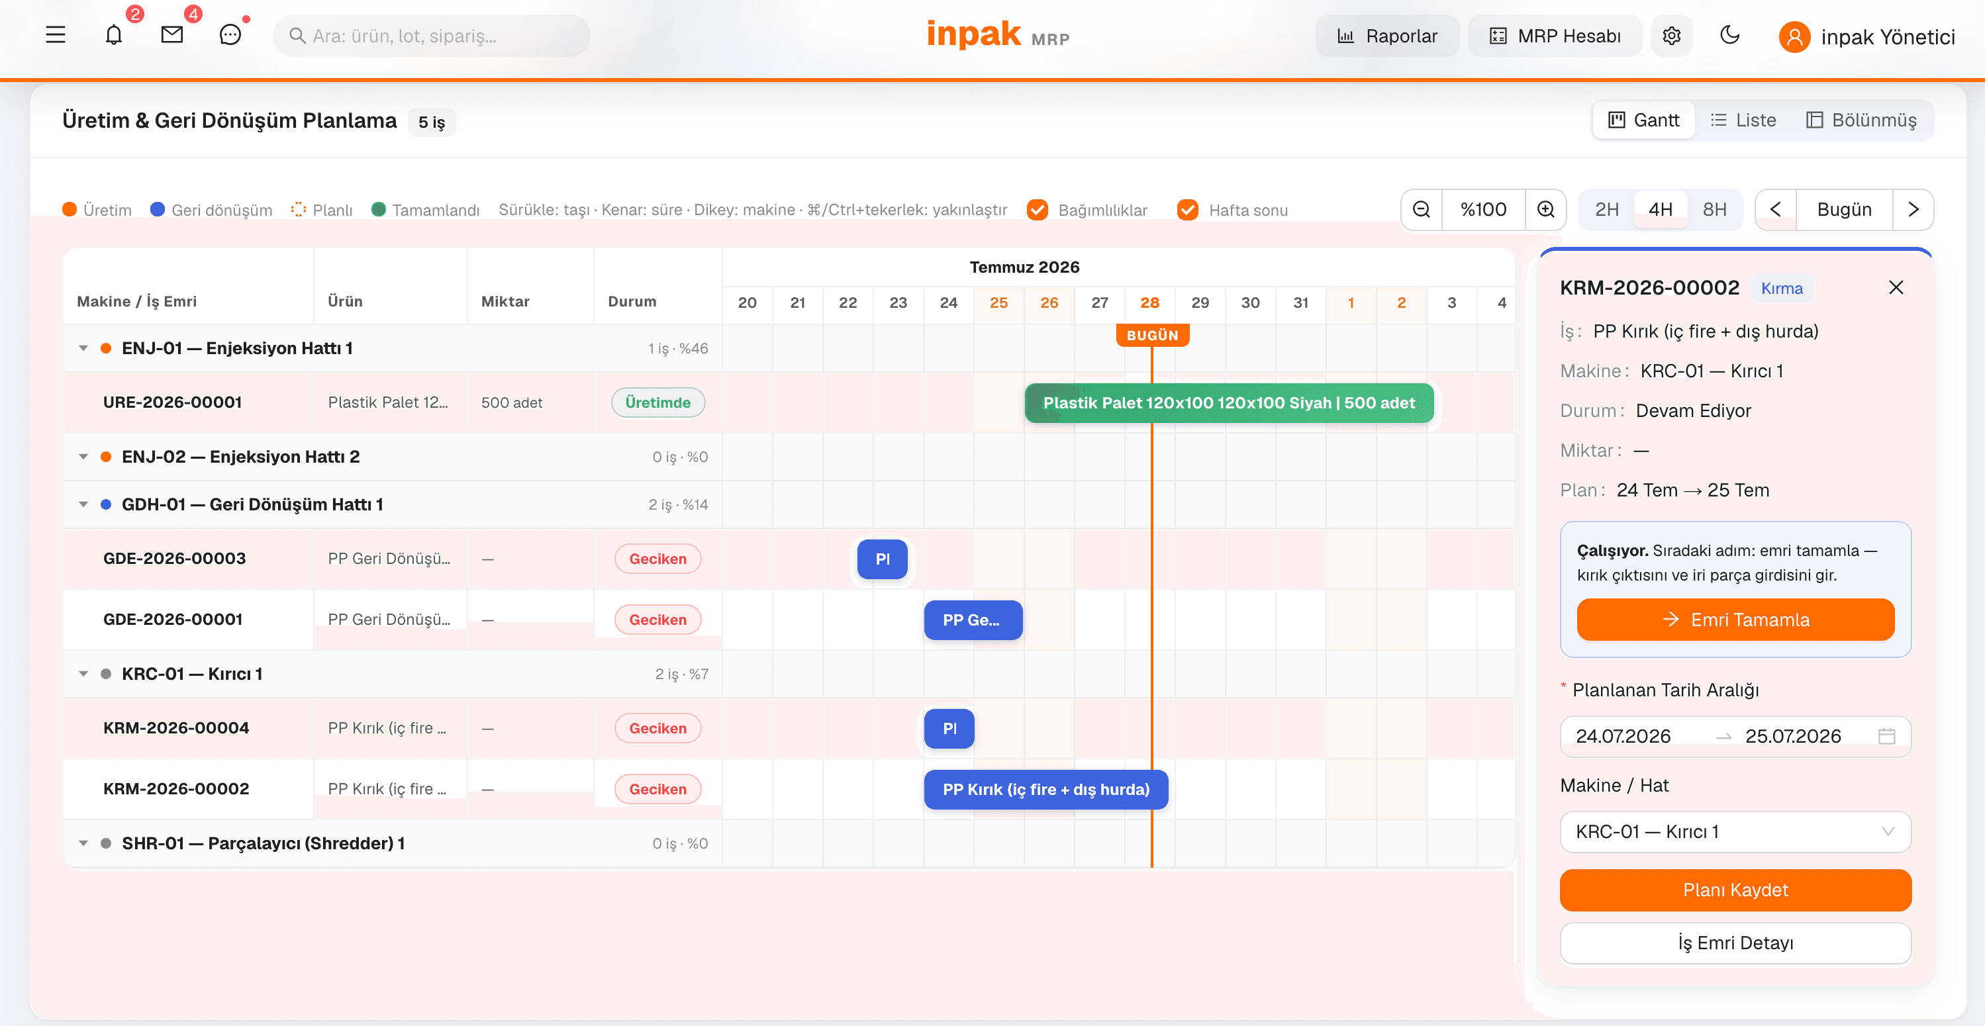Click the search magnifier icon
Screen dimensions: 1985x1026
pos(297,36)
